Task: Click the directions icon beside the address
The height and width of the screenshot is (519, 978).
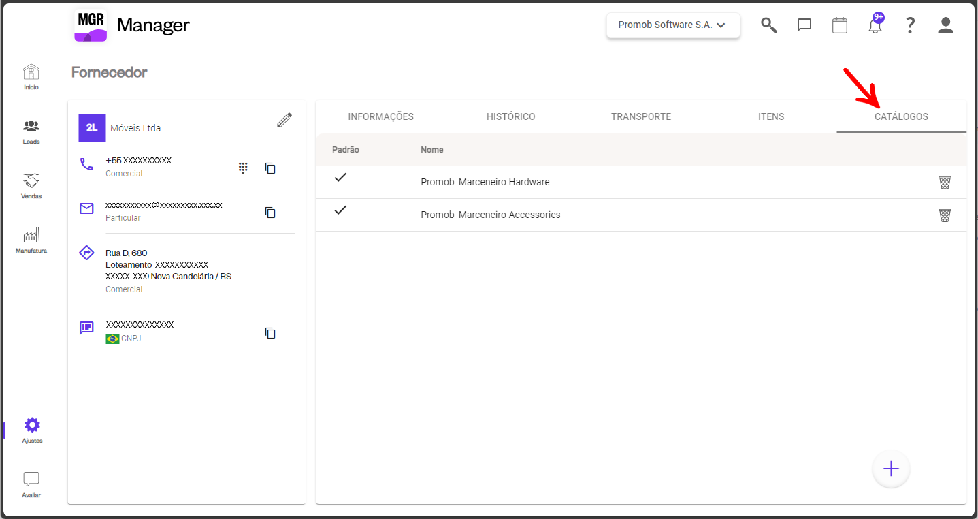Action: (x=86, y=253)
